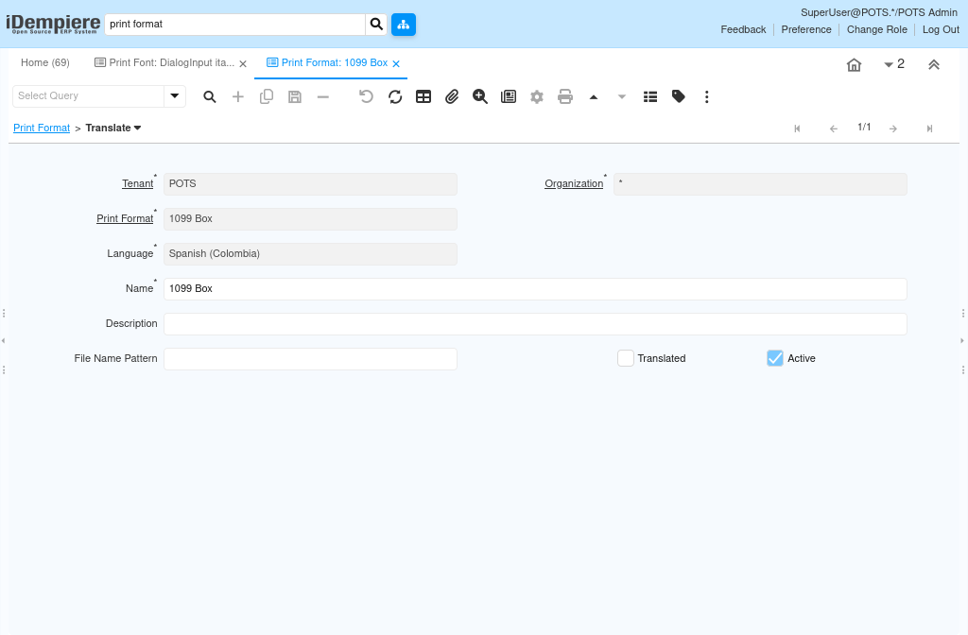Copy record using the duplicate icon

click(266, 97)
